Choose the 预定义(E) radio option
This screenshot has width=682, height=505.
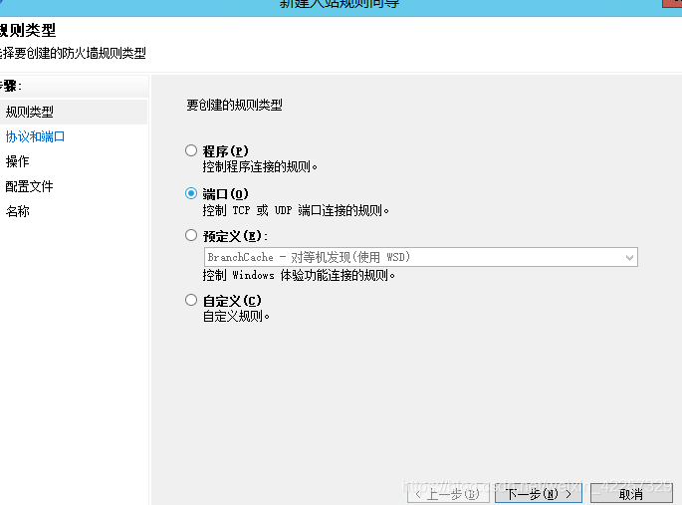click(x=191, y=235)
